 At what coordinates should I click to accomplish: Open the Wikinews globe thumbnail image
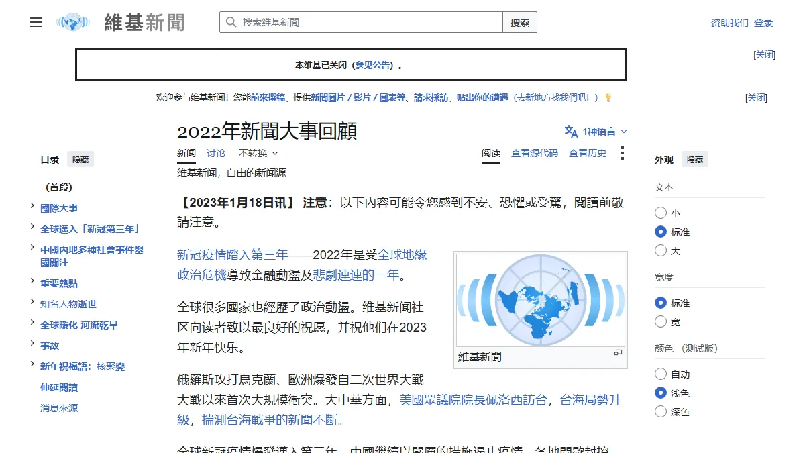(x=540, y=300)
